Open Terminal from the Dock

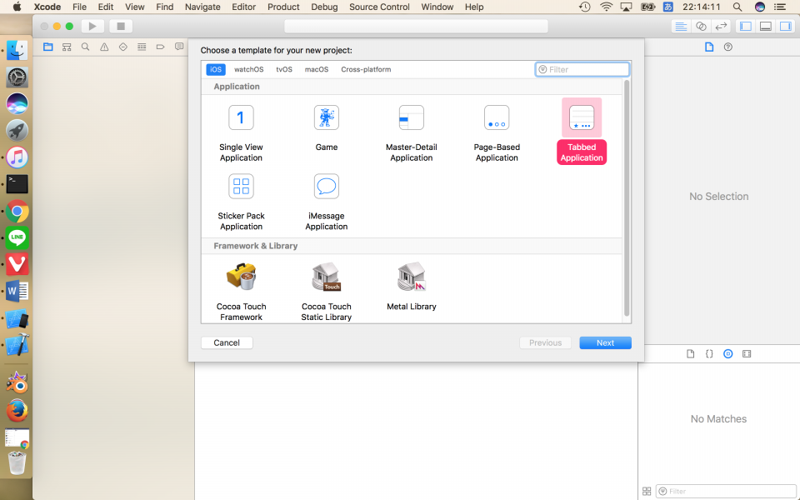pos(17,183)
